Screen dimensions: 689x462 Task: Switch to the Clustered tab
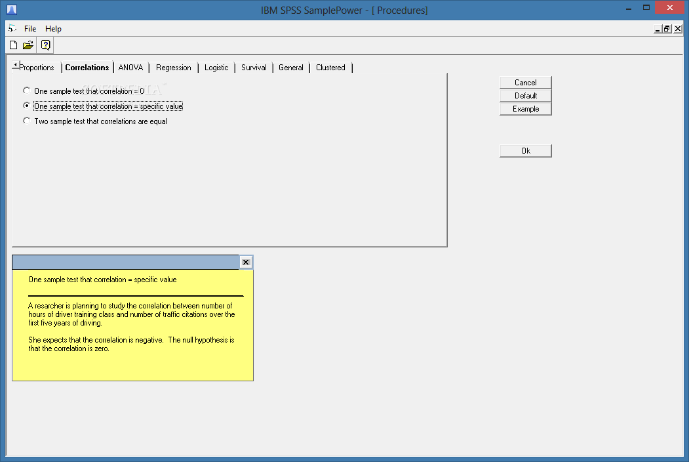pos(330,68)
